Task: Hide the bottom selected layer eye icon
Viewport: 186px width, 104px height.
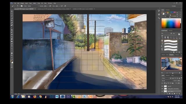Action: (x=162, y=91)
